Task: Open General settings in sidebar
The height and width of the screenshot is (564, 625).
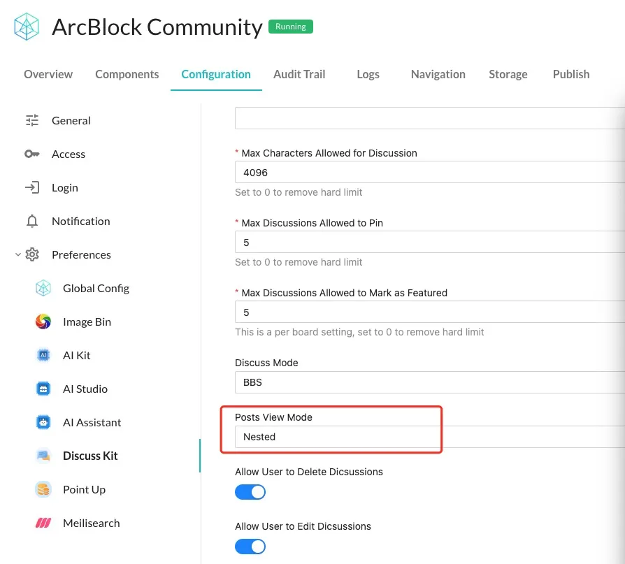Action: (71, 120)
